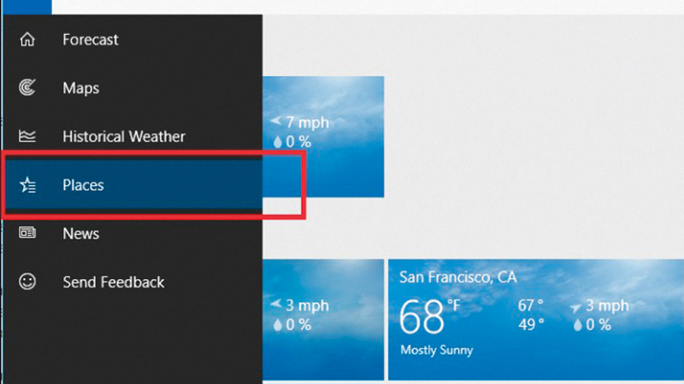Click humidity droplet icon in San Francisco tile
This screenshot has height=384, width=684.
pos(579,324)
